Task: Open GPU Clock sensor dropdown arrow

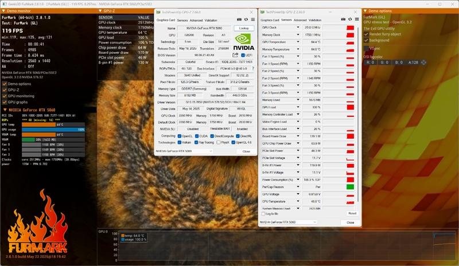Action: (x=298, y=28)
